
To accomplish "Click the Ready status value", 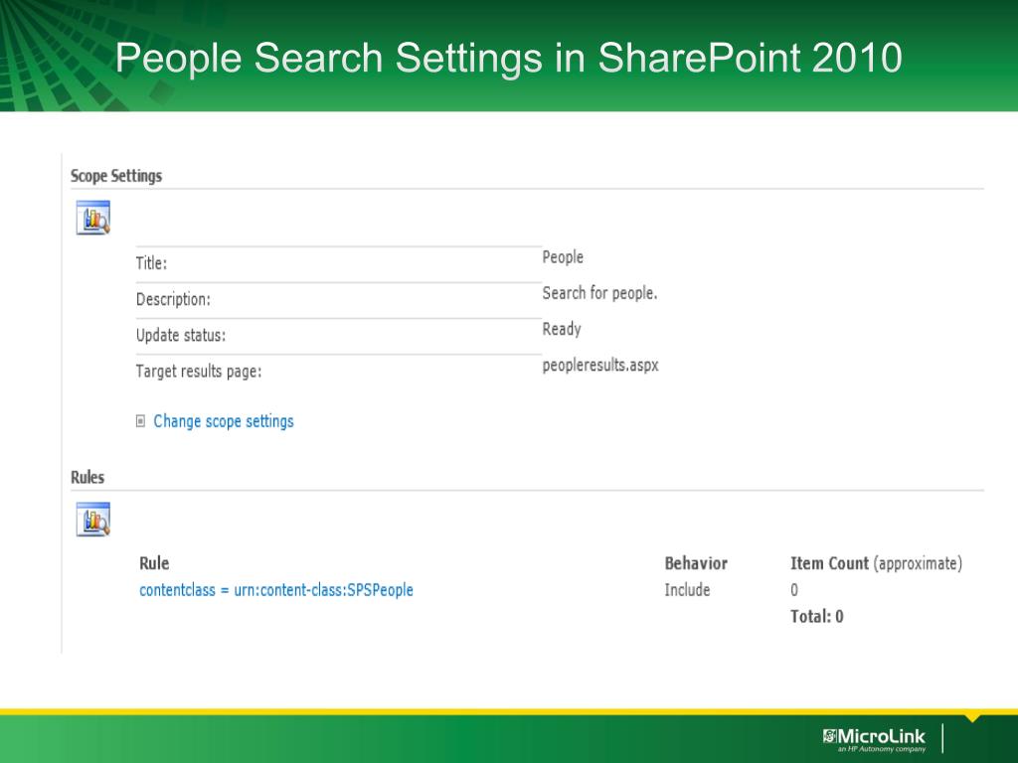I will tap(562, 329).
